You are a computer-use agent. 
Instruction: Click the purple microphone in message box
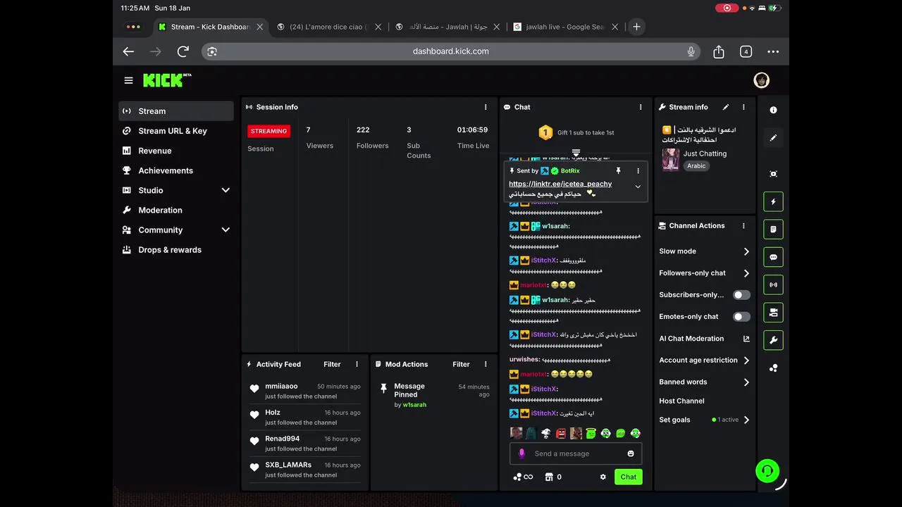pyautogui.click(x=521, y=453)
